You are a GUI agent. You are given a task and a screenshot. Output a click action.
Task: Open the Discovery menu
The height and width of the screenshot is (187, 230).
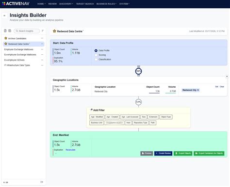(66, 4)
